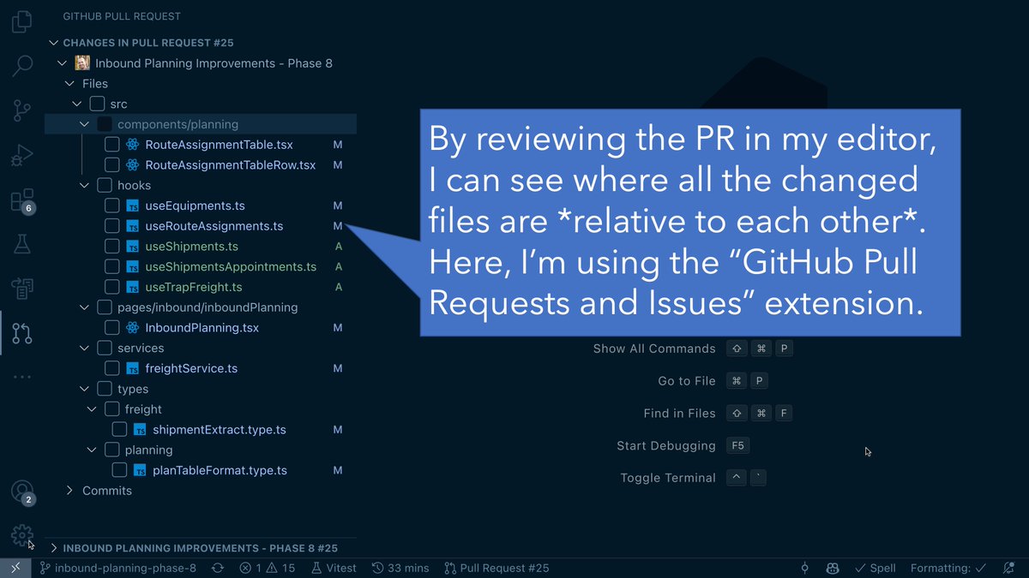Click the TS icon next to useEquipments.ts

[132, 206]
